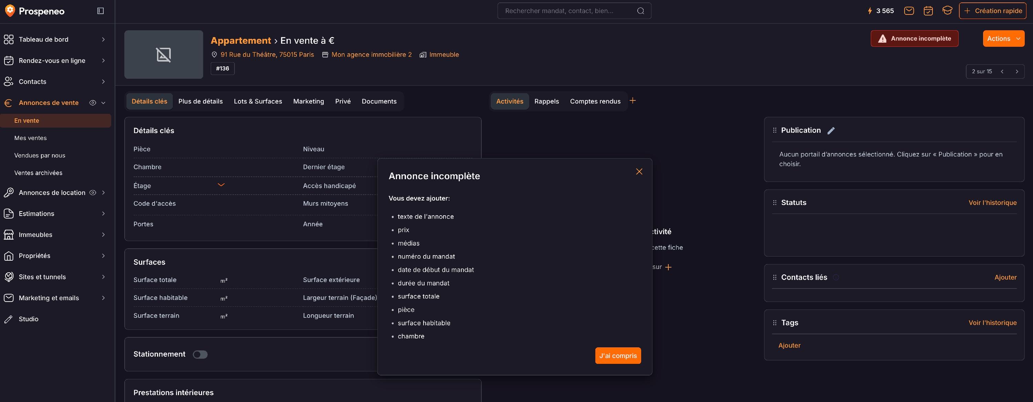Open the Actions dropdown button
Viewport: 1033px width, 402px height.
click(x=1003, y=39)
